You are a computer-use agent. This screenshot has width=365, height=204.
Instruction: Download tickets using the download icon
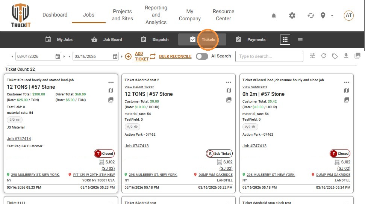coord(346,56)
